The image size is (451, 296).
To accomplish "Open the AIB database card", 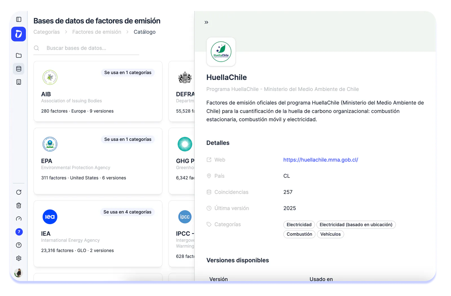I will (98, 91).
